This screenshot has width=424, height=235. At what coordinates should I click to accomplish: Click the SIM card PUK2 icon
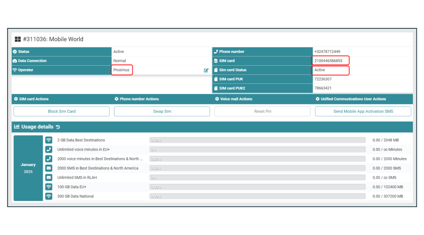[216, 88]
